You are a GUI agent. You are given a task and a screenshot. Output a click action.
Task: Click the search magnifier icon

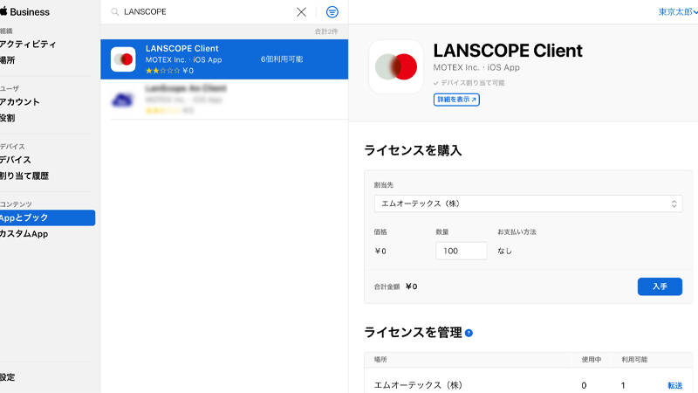pos(115,12)
